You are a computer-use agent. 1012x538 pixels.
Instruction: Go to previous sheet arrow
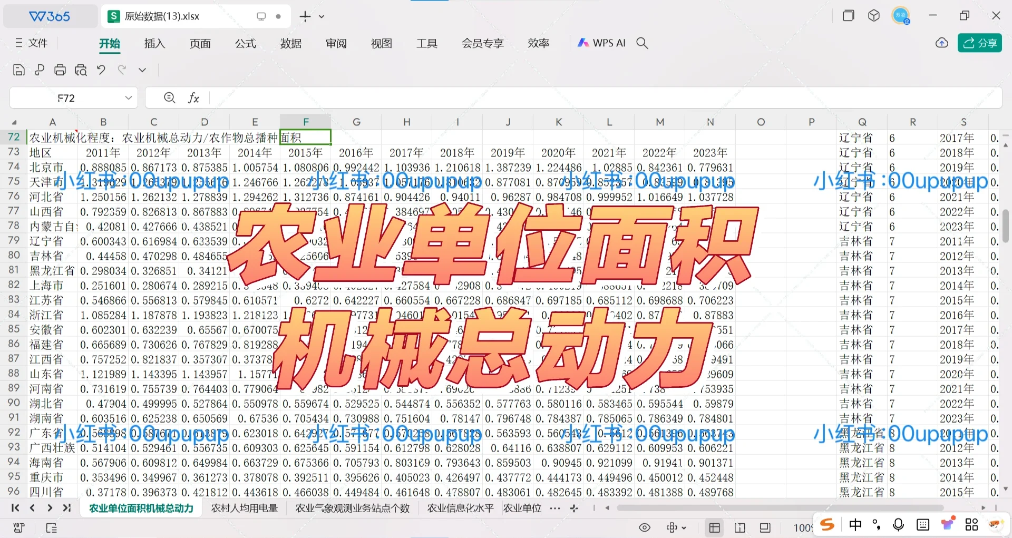click(32, 508)
